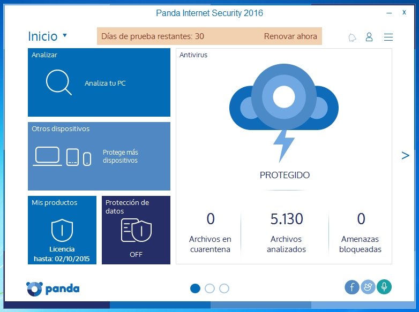Screen dimensions: 419x312
Task: Click Renovar ahora link
Action: pyautogui.click(x=290, y=36)
